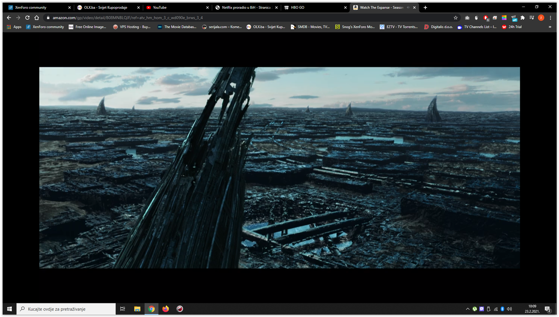Screen dimensions: 559x317
Task: Open The Movie Database bookmark
Action: pos(177,27)
